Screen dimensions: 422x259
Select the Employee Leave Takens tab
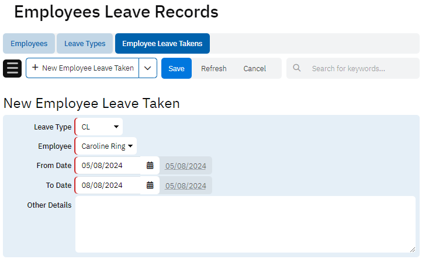click(x=162, y=44)
